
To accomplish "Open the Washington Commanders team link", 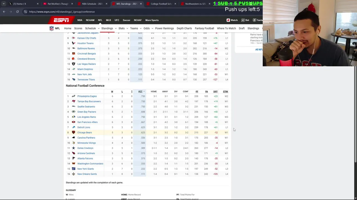I will (90, 164).
